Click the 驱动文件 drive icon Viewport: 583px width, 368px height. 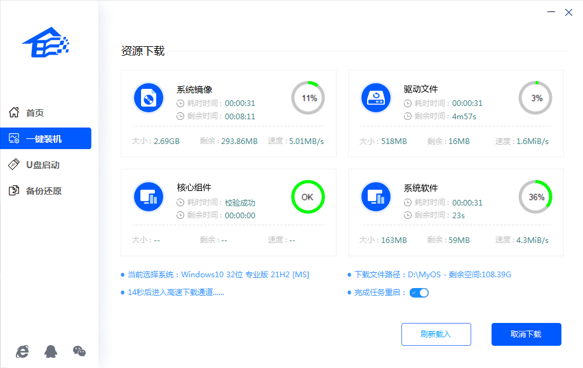tap(376, 98)
